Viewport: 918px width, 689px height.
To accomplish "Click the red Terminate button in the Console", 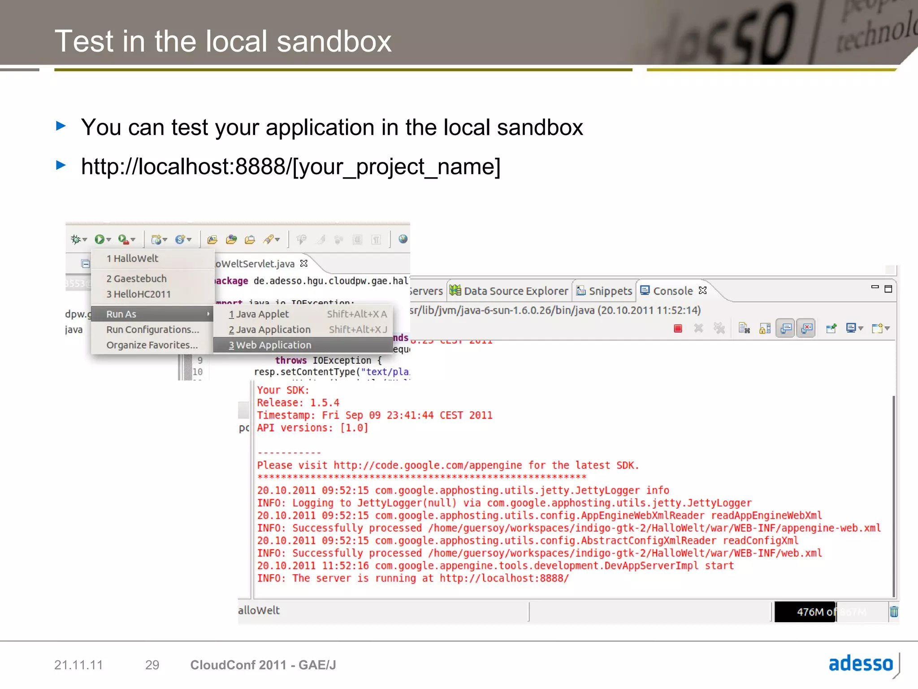I will click(x=678, y=329).
